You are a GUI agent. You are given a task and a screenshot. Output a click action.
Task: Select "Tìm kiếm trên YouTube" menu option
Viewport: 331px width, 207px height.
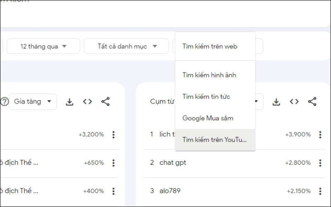[x=214, y=140]
